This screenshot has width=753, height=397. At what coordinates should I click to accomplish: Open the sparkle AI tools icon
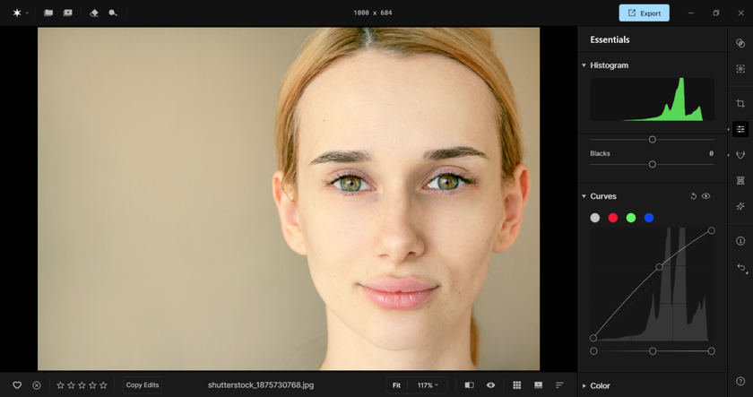click(740, 206)
